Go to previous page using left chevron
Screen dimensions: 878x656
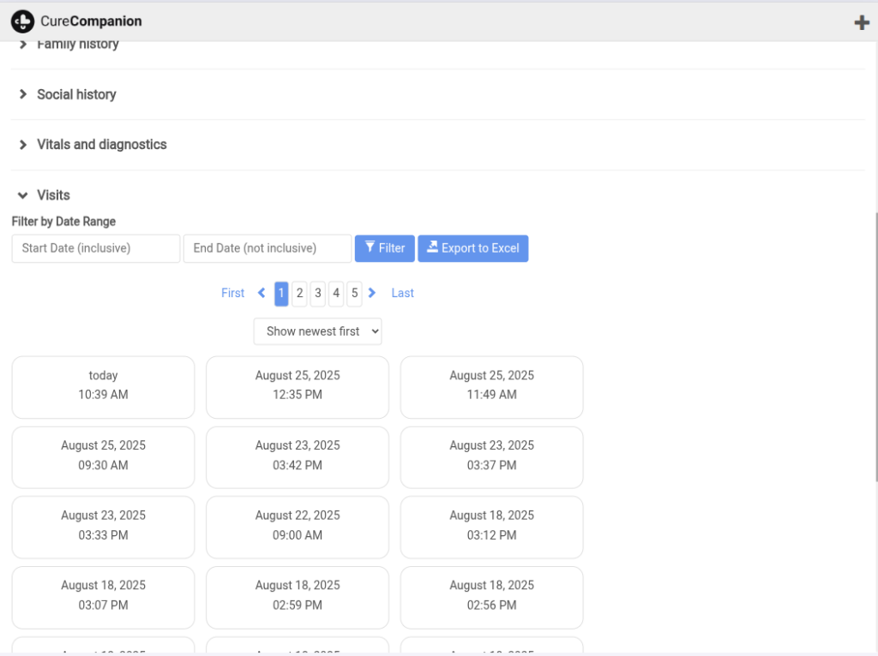(262, 293)
